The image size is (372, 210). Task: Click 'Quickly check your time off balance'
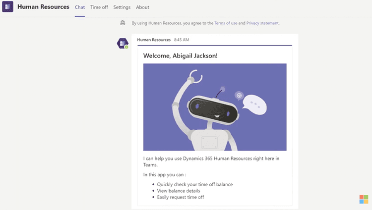(191, 184)
